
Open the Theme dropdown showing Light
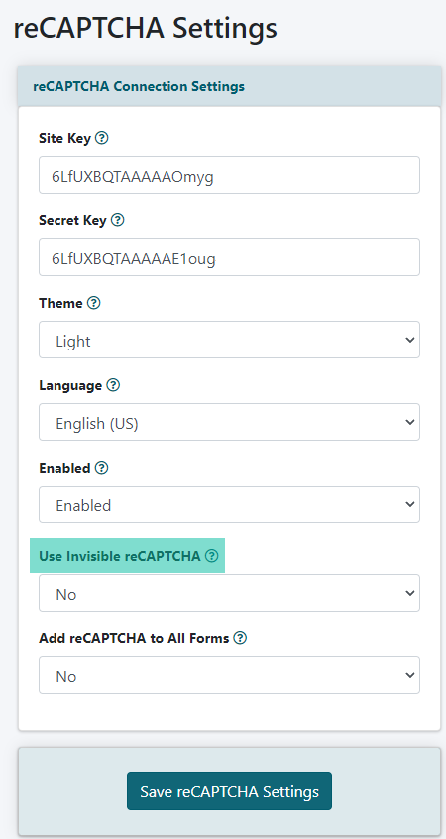point(229,340)
